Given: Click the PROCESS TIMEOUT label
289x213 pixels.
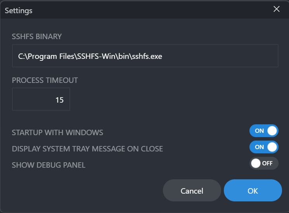Looking at the screenshot, I should coord(45,81).
